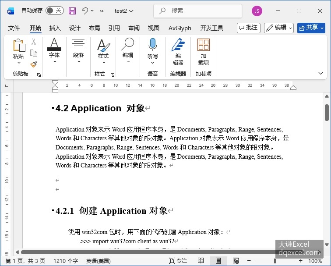331x266 pixels.
Task: Click the line '>>> import win32com.client as win32'
Action: (x=127, y=241)
